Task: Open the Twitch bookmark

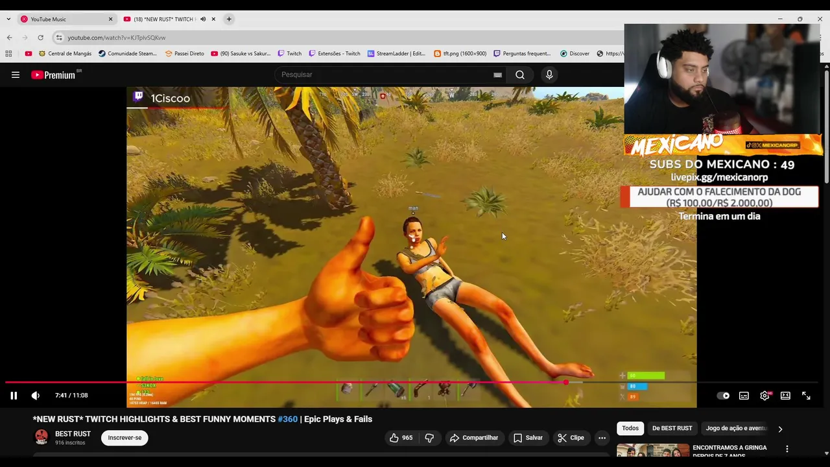Action: click(289, 54)
